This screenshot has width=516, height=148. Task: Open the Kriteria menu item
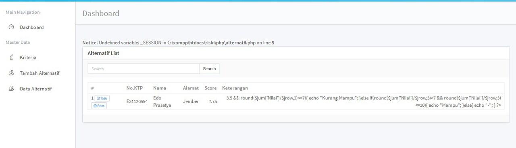28,57
